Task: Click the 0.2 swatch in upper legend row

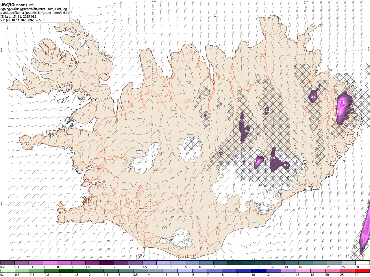Action: point(8,263)
